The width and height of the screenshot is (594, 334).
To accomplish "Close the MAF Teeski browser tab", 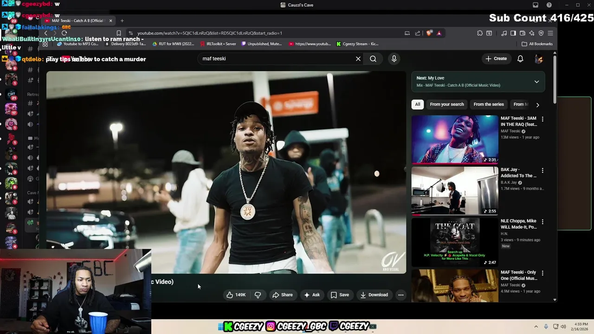I will 110,21.
